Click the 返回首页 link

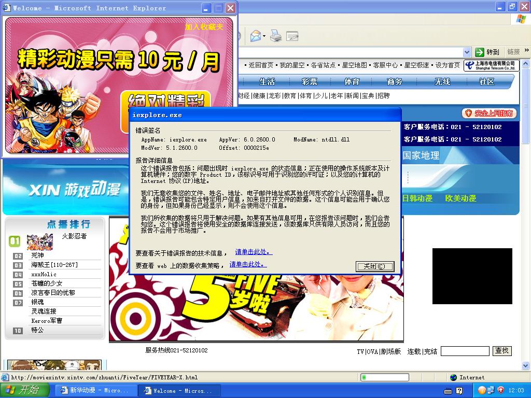pyautogui.click(x=261, y=65)
